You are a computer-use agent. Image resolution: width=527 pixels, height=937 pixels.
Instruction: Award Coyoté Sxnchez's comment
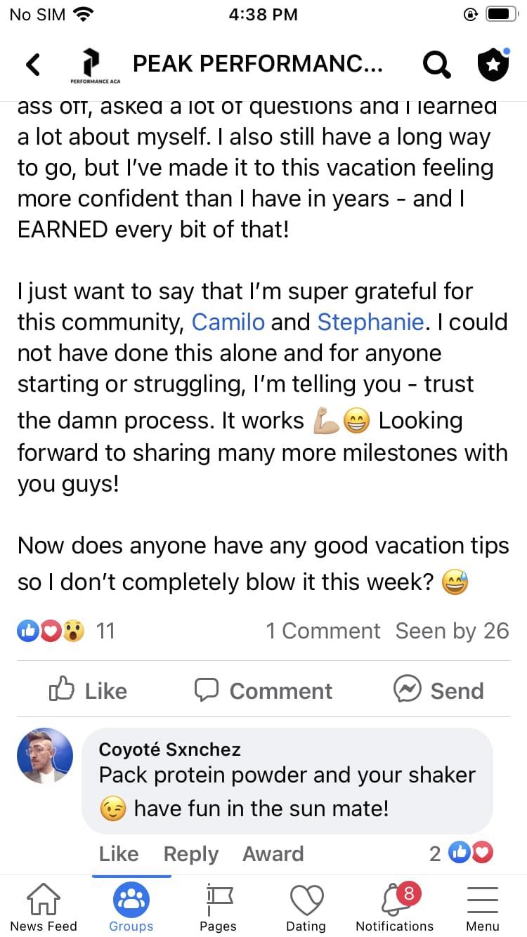(x=273, y=853)
